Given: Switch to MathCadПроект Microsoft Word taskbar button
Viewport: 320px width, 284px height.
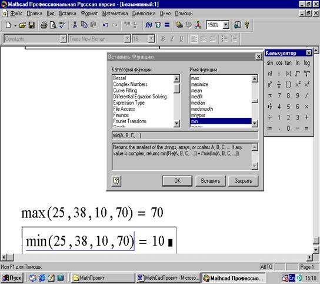Looking at the screenshot, I should (168, 278).
